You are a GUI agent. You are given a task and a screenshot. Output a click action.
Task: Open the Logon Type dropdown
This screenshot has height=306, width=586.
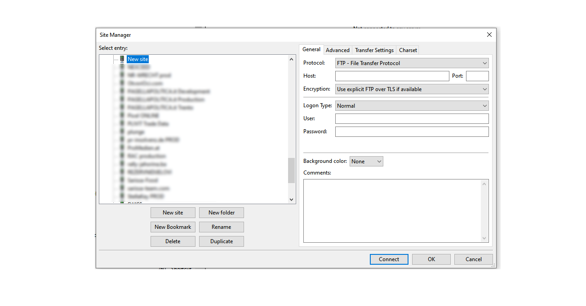point(412,106)
